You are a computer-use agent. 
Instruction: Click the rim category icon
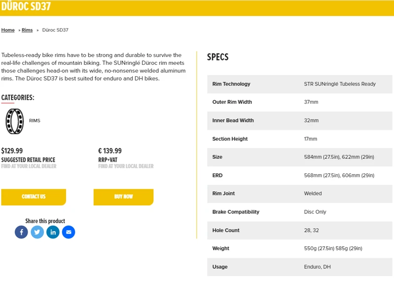pos(14,121)
